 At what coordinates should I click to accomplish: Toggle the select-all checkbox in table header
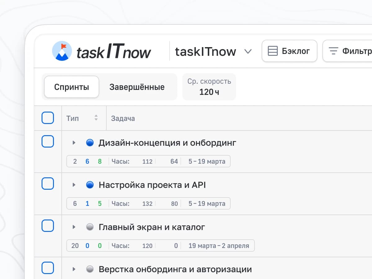click(x=48, y=118)
